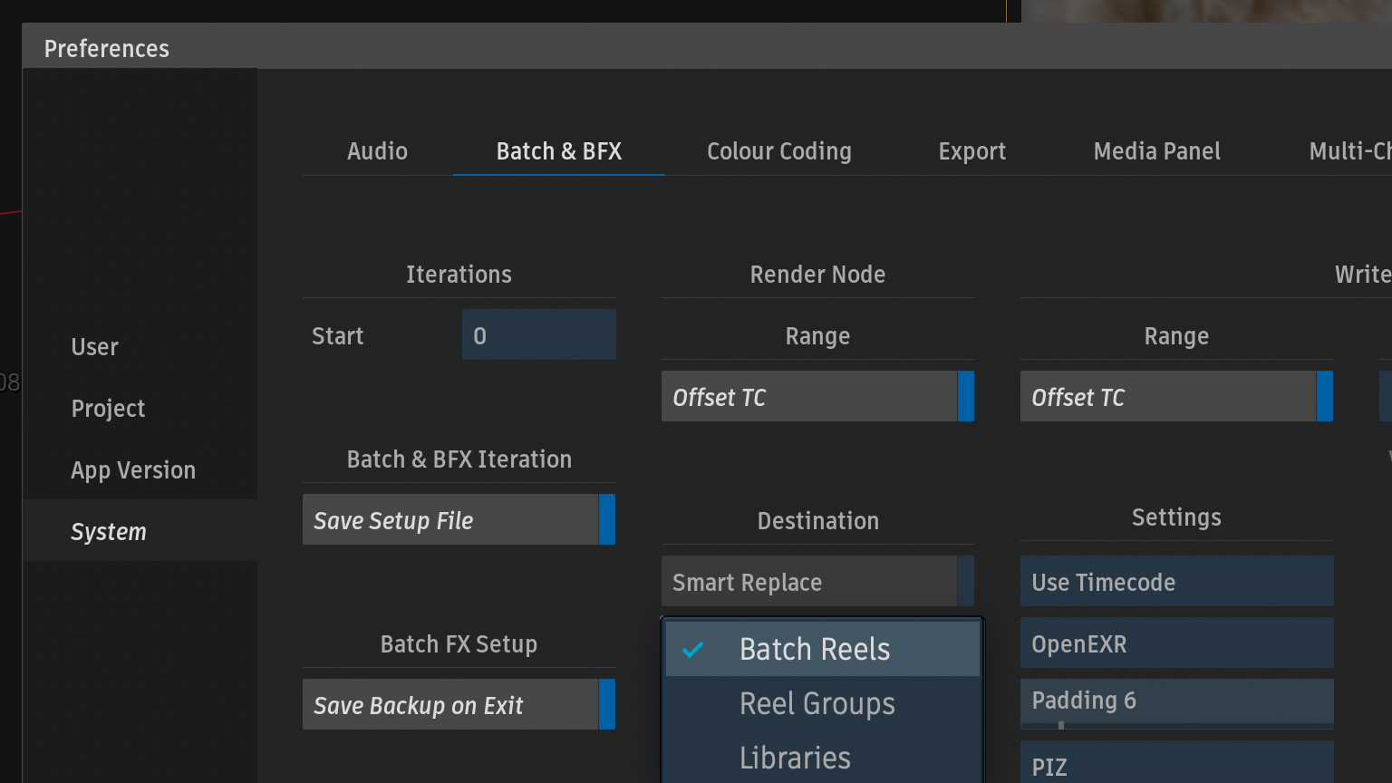
Task: Expand the Use Timecode dropdown
Action: (1175, 582)
